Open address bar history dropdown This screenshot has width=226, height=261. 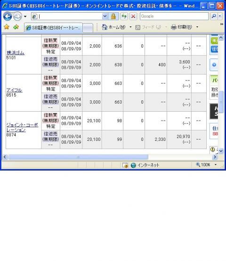[105, 16]
